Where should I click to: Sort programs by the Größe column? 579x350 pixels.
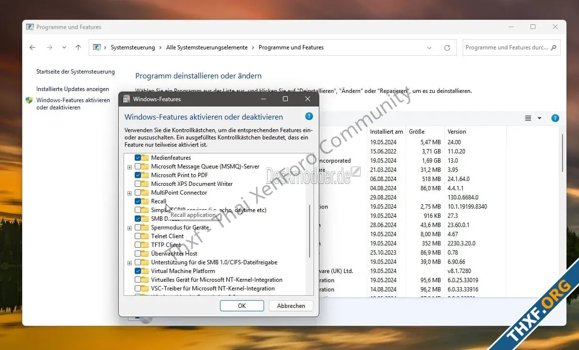coord(424,132)
